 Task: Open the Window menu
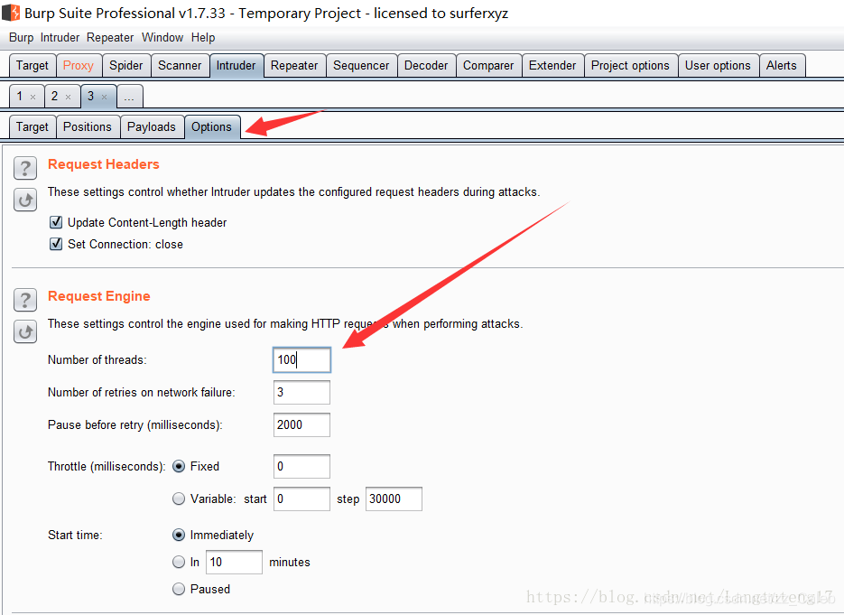point(162,38)
